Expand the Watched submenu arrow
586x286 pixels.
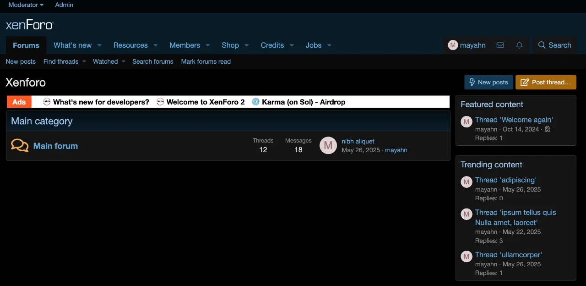click(x=124, y=62)
